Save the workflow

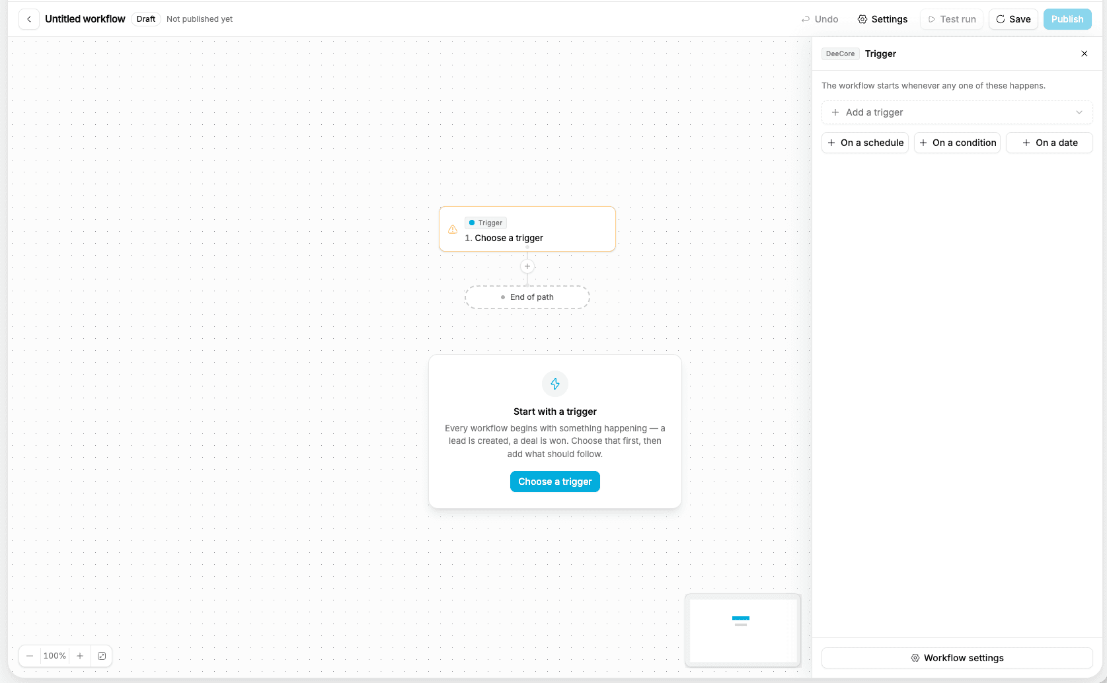click(1013, 19)
